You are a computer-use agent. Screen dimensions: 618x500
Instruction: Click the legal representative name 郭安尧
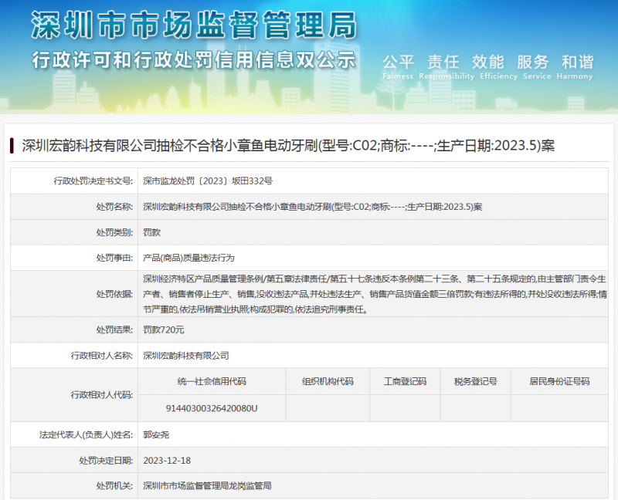click(156, 434)
